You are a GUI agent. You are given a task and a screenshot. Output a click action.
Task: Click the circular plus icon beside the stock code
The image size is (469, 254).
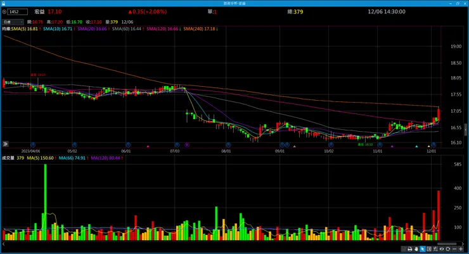point(4,12)
